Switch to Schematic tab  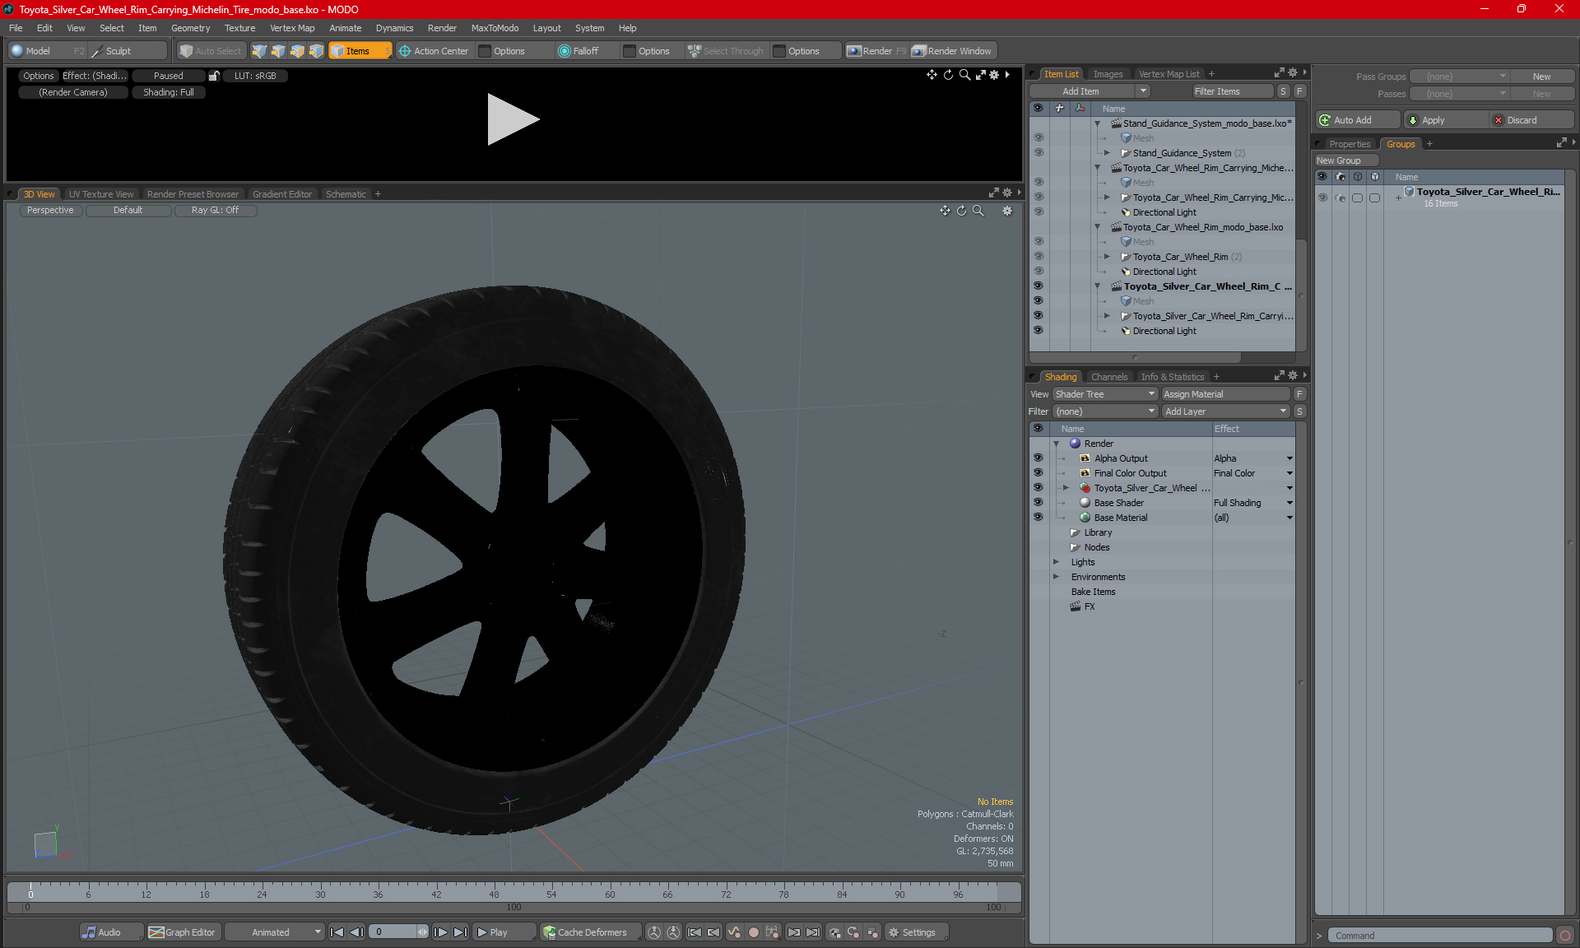[346, 194]
